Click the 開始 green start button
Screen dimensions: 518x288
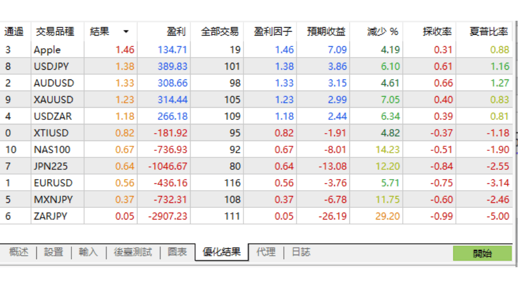482,253
